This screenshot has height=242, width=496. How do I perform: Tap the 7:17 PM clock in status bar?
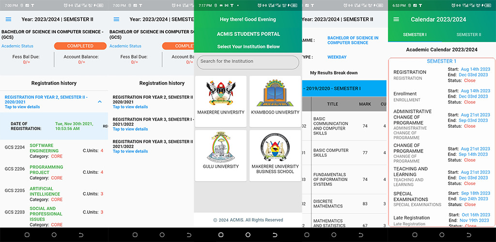pyautogui.click(x=205, y=5)
